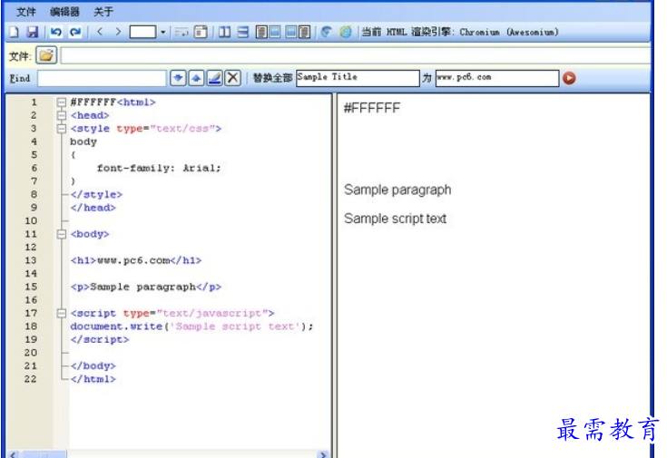Collapse the head tag fold on line 2

click(x=62, y=115)
